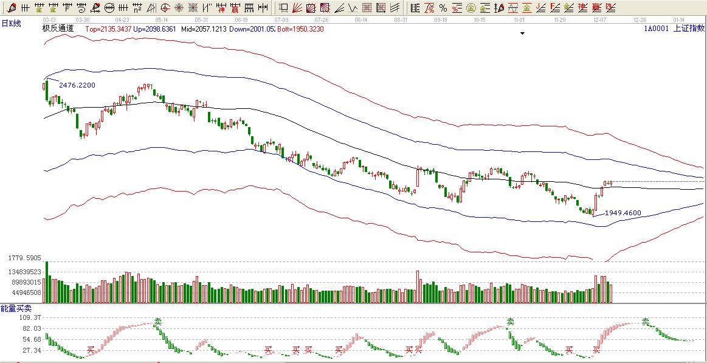Click the 日K线 period label
Image resolution: width=707 pixels, height=363 pixels.
pyautogui.click(x=11, y=22)
